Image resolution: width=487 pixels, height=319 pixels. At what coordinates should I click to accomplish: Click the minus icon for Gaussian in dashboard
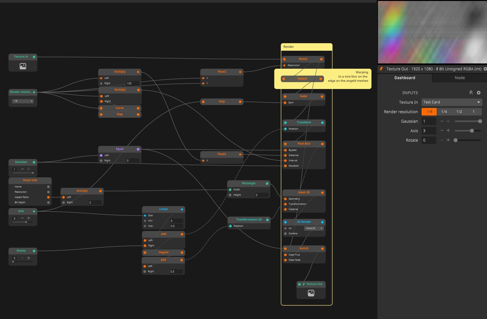[x=442, y=121]
